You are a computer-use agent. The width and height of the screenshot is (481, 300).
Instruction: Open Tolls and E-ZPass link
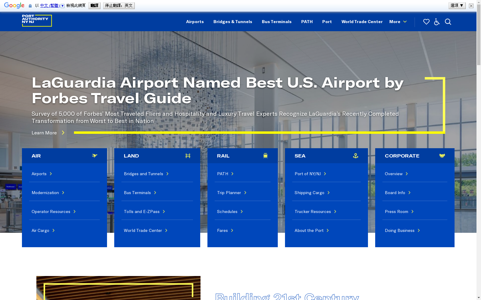tap(145, 211)
